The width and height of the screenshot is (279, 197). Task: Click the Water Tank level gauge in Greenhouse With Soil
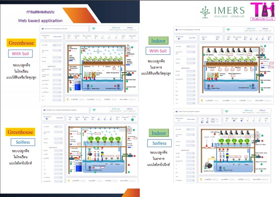[77, 85]
